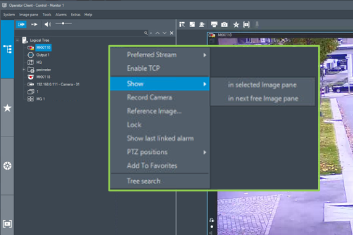Screen dimensions: 353x235
Task: Open playback mode icon in toolbar
Action: coord(34,24)
